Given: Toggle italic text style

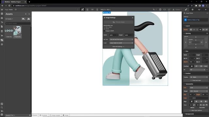Looking at the screenshot, I should (194, 105).
